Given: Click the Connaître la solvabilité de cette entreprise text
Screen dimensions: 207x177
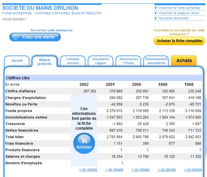Looking at the screenshot, I should pos(179,32).
